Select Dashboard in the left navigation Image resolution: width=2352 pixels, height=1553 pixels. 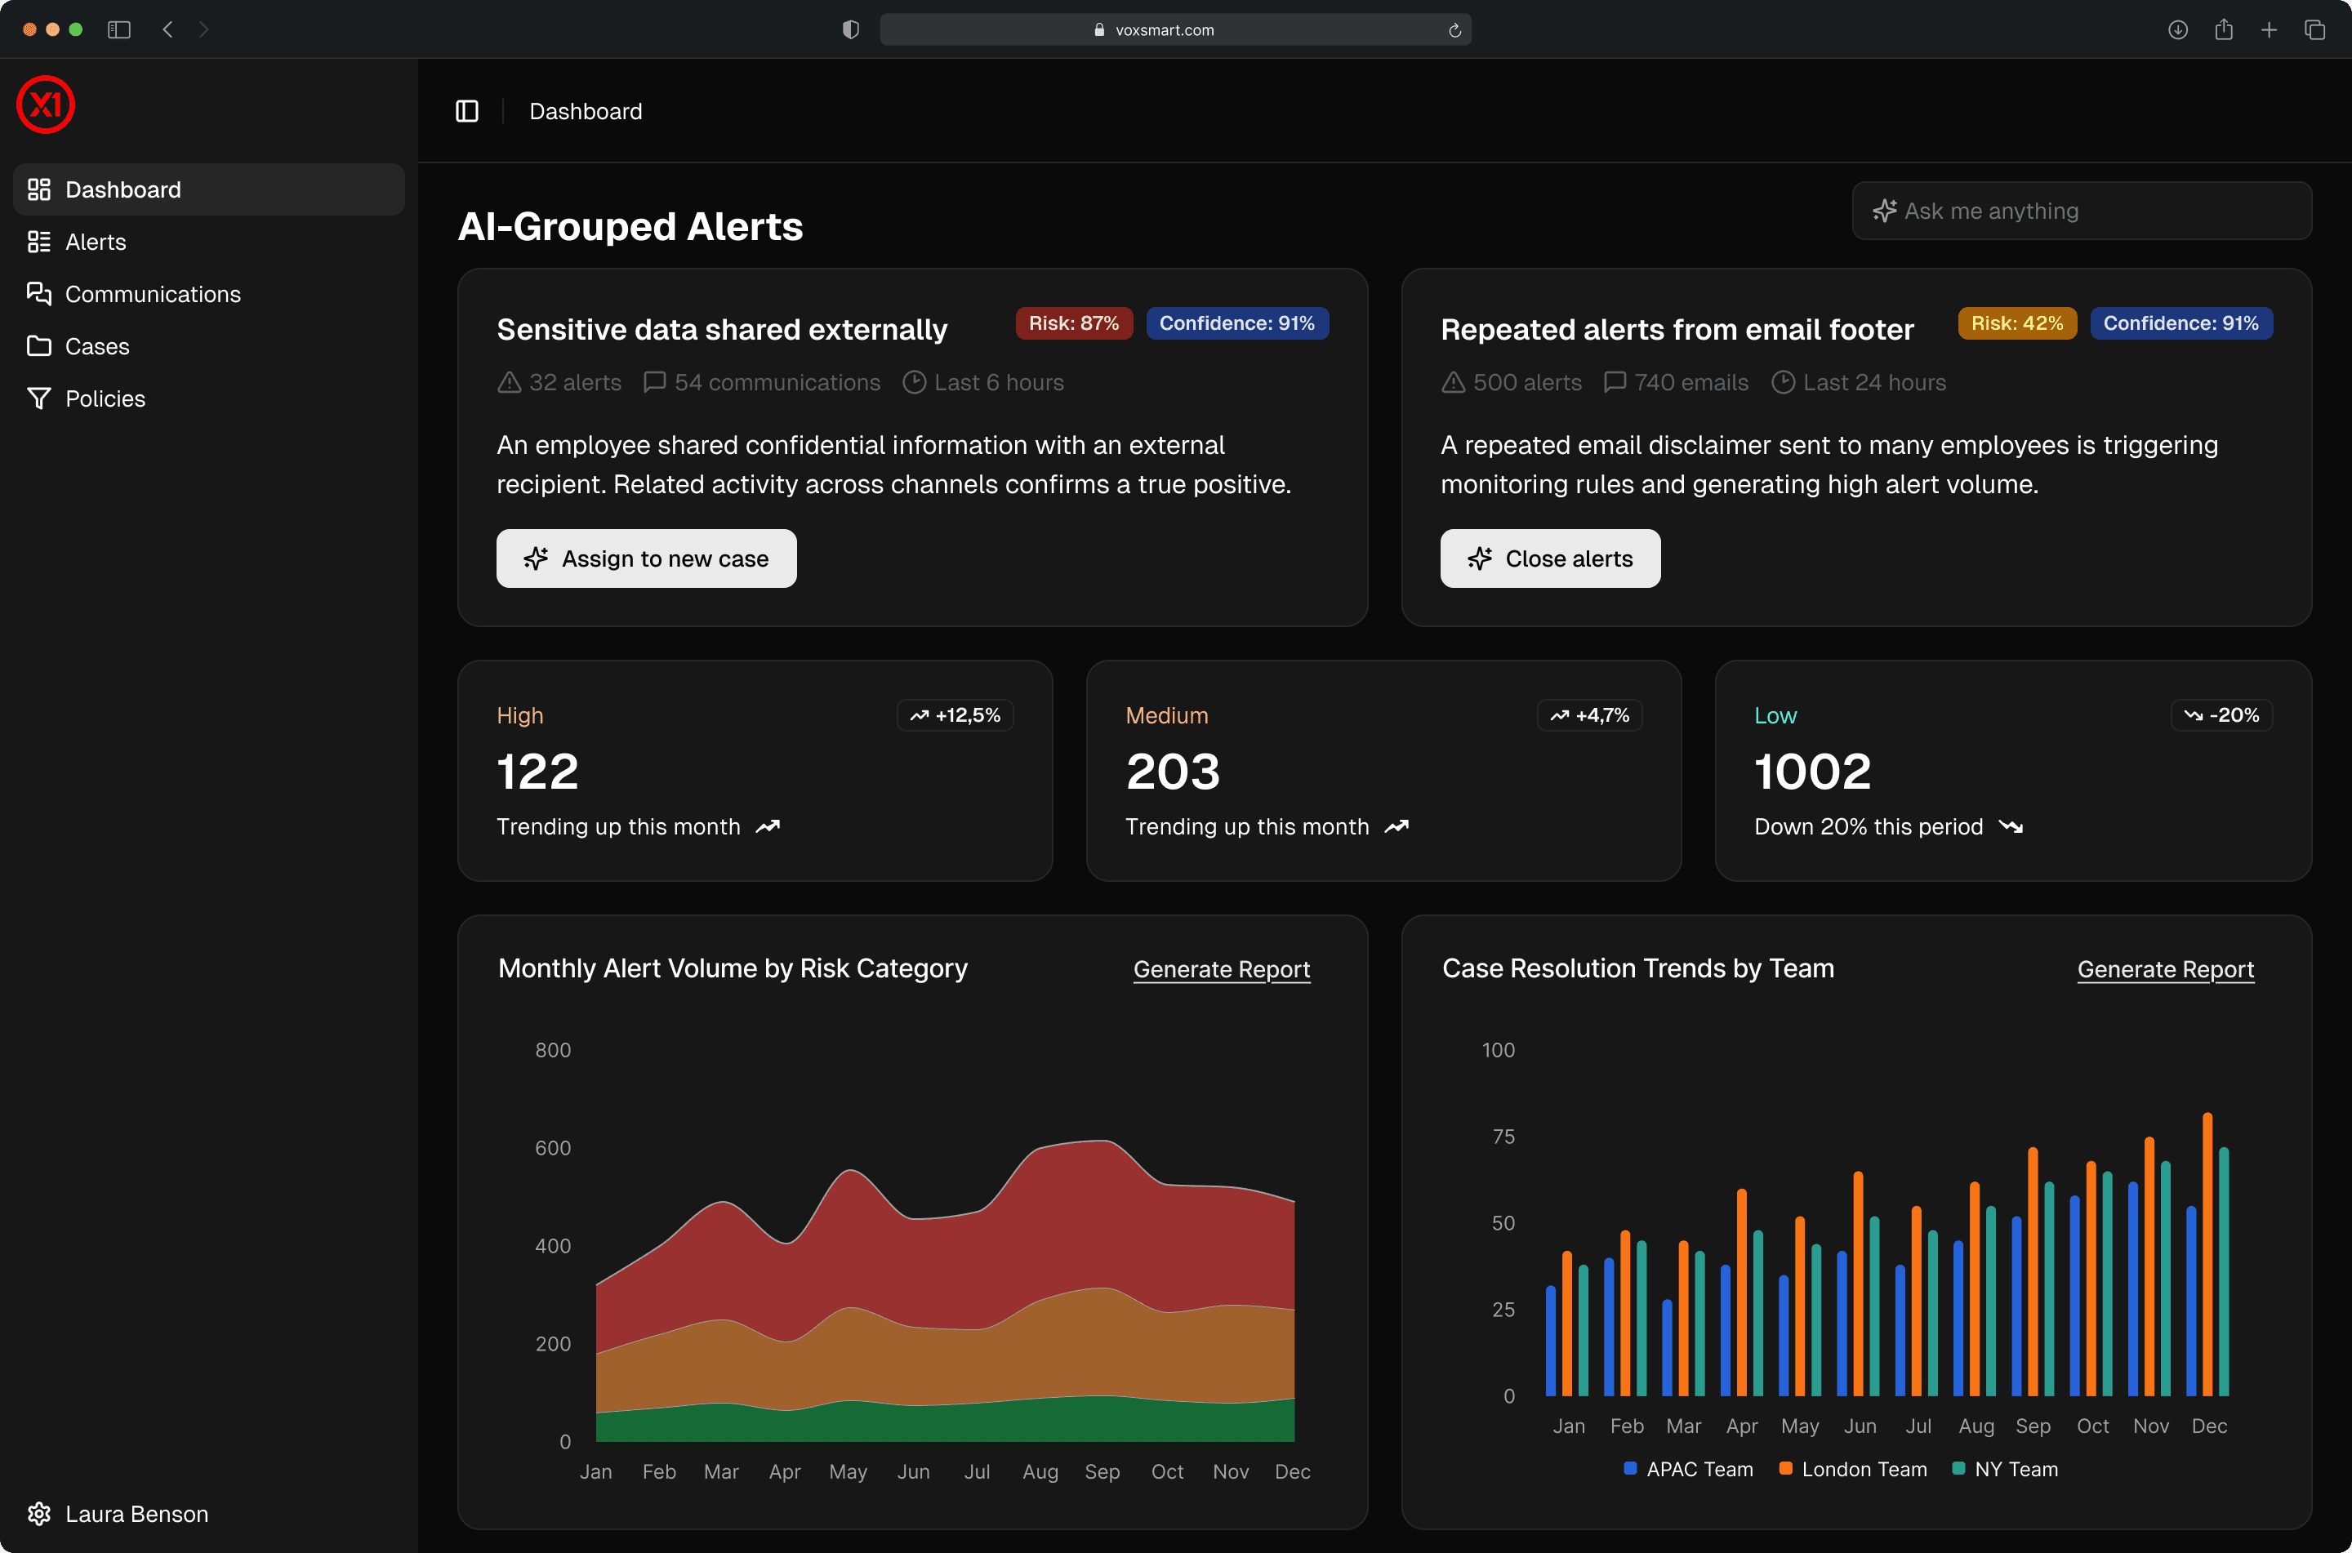(122, 189)
